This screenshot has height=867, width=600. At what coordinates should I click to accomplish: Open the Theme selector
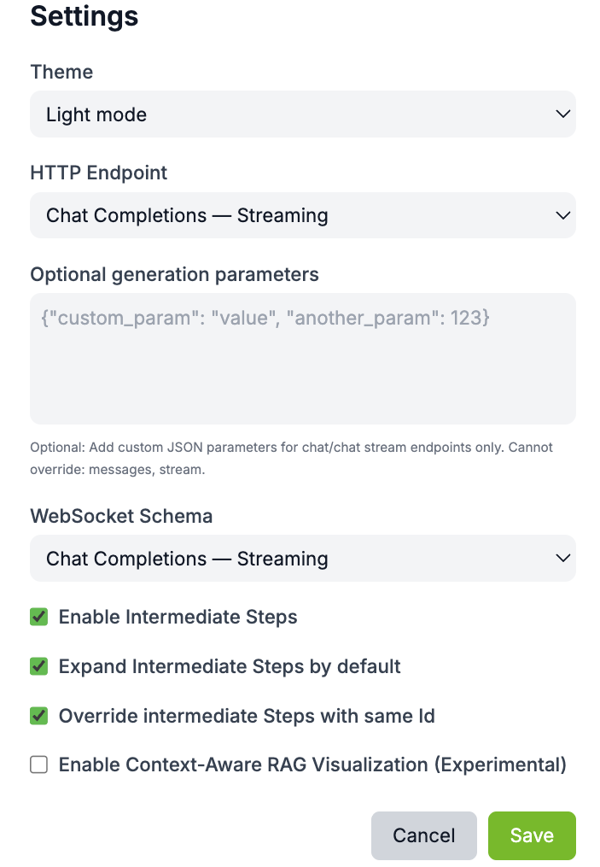[303, 114]
